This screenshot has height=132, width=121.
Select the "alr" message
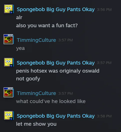point(19,17)
